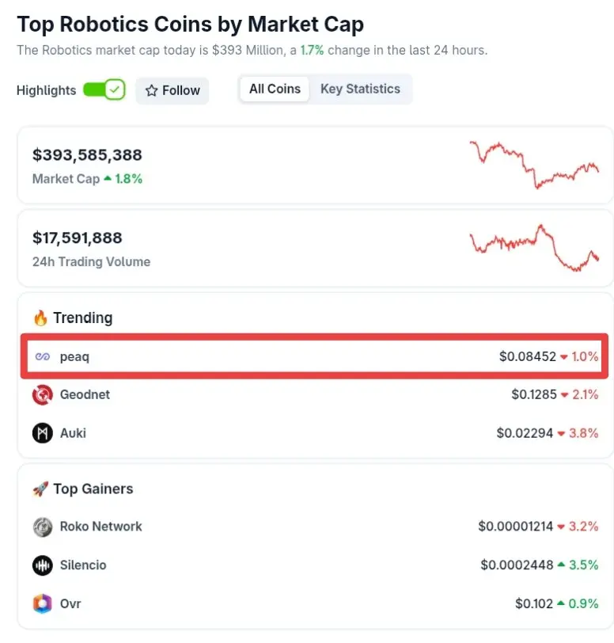Click the Silencio coin logo icon

pos(43,565)
